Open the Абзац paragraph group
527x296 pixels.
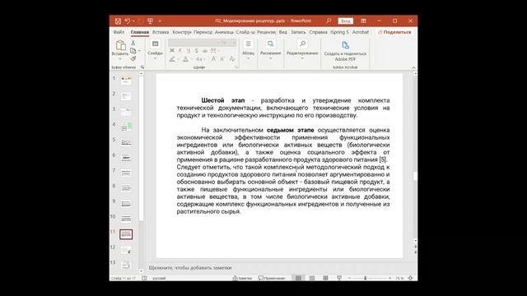coord(248,49)
